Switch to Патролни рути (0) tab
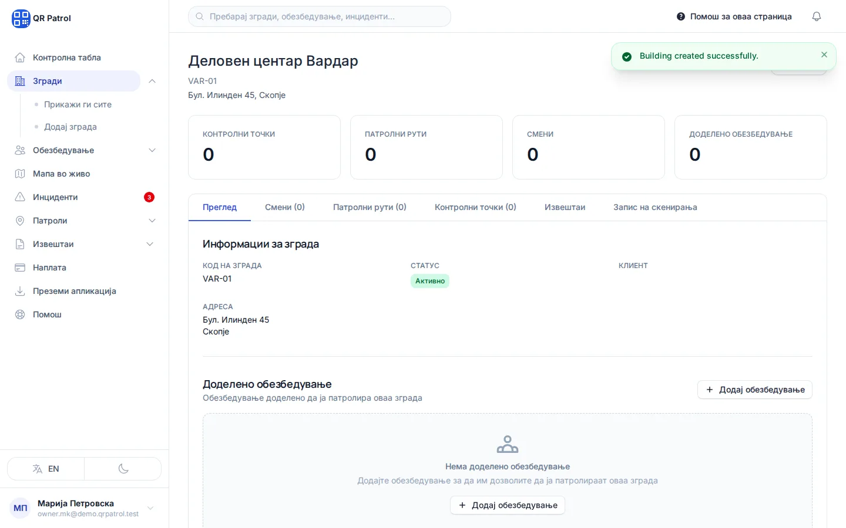 [x=370, y=207]
